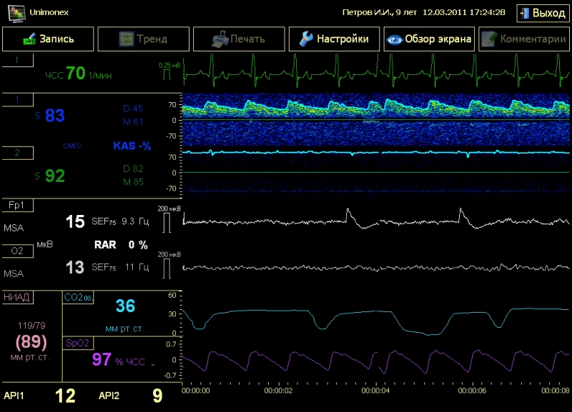Click the 00:00:04 time axis marker
This screenshot has height=412, width=572.
pyautogui.click(x=375, y=391)
